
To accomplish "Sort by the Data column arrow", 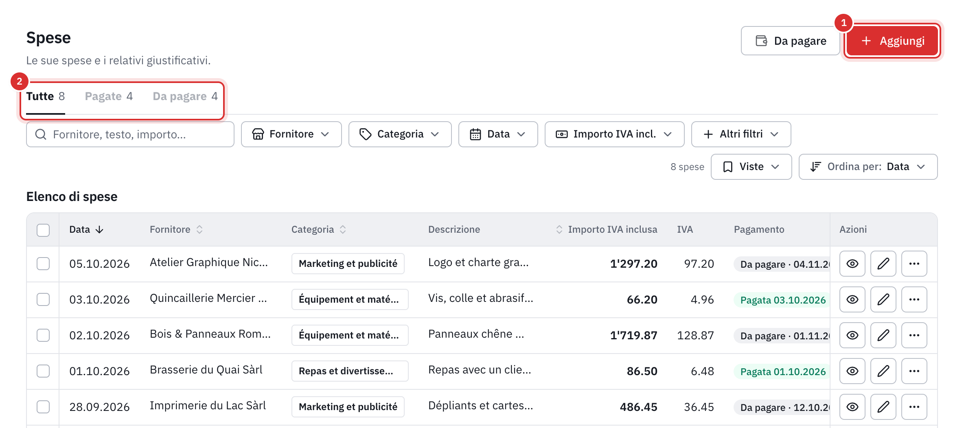I will [99, 229].
